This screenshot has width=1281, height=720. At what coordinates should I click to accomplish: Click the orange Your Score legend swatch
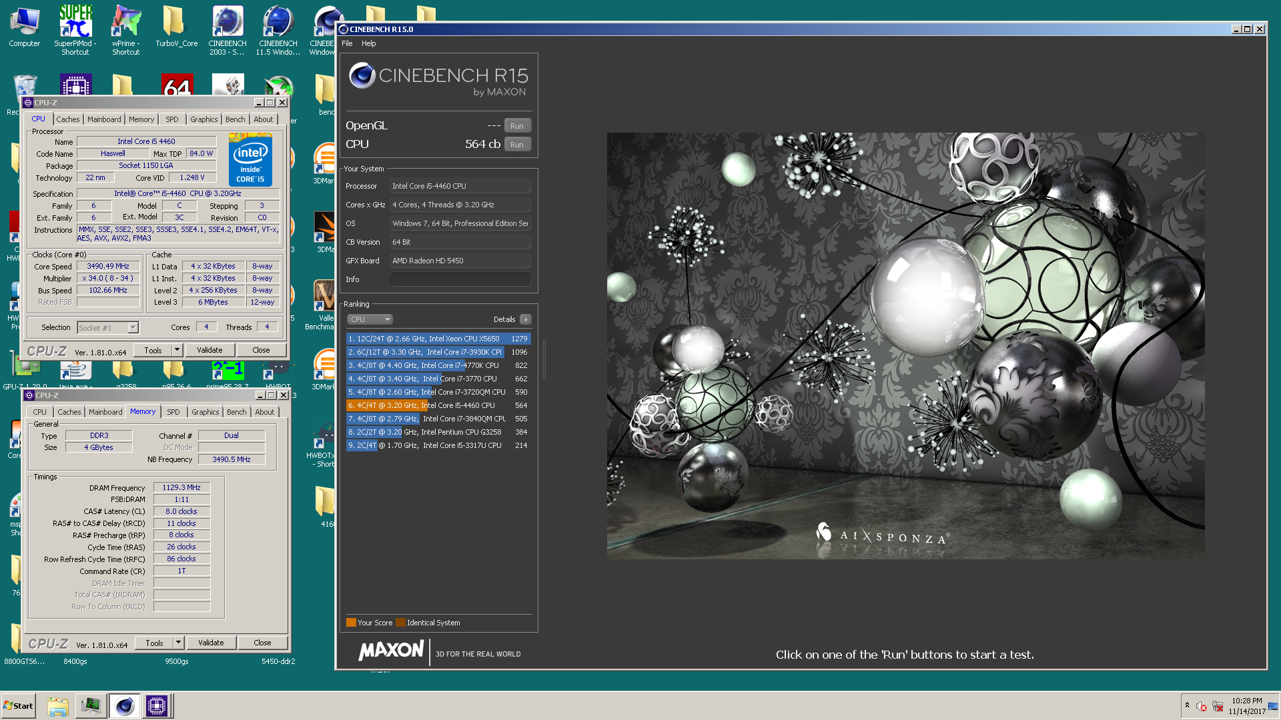[351, 623]
